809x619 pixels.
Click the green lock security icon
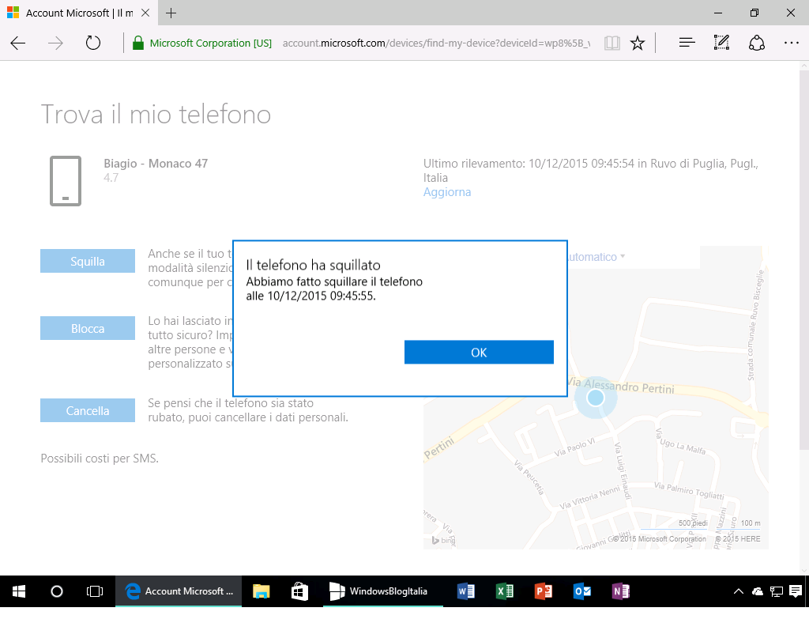[x=137, y=43]
